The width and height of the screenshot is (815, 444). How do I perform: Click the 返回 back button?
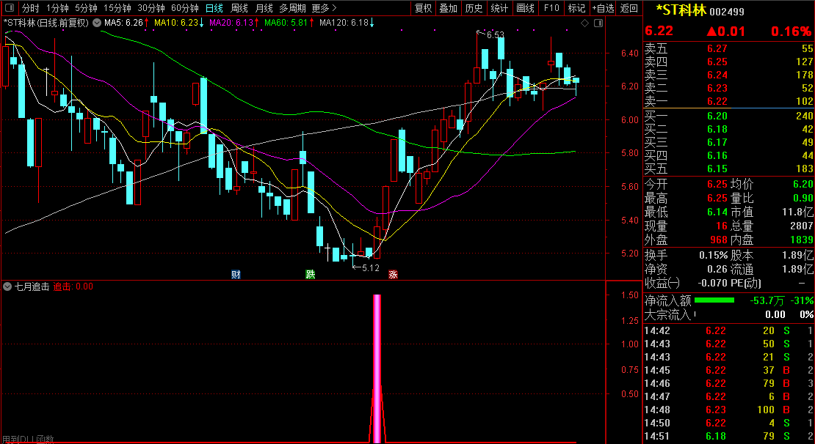tap(629, 8)
